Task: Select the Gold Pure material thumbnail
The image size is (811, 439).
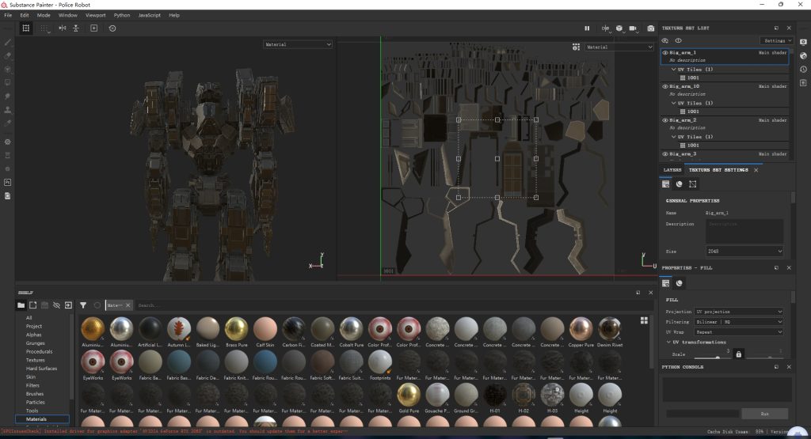Action: pos(409,398)
